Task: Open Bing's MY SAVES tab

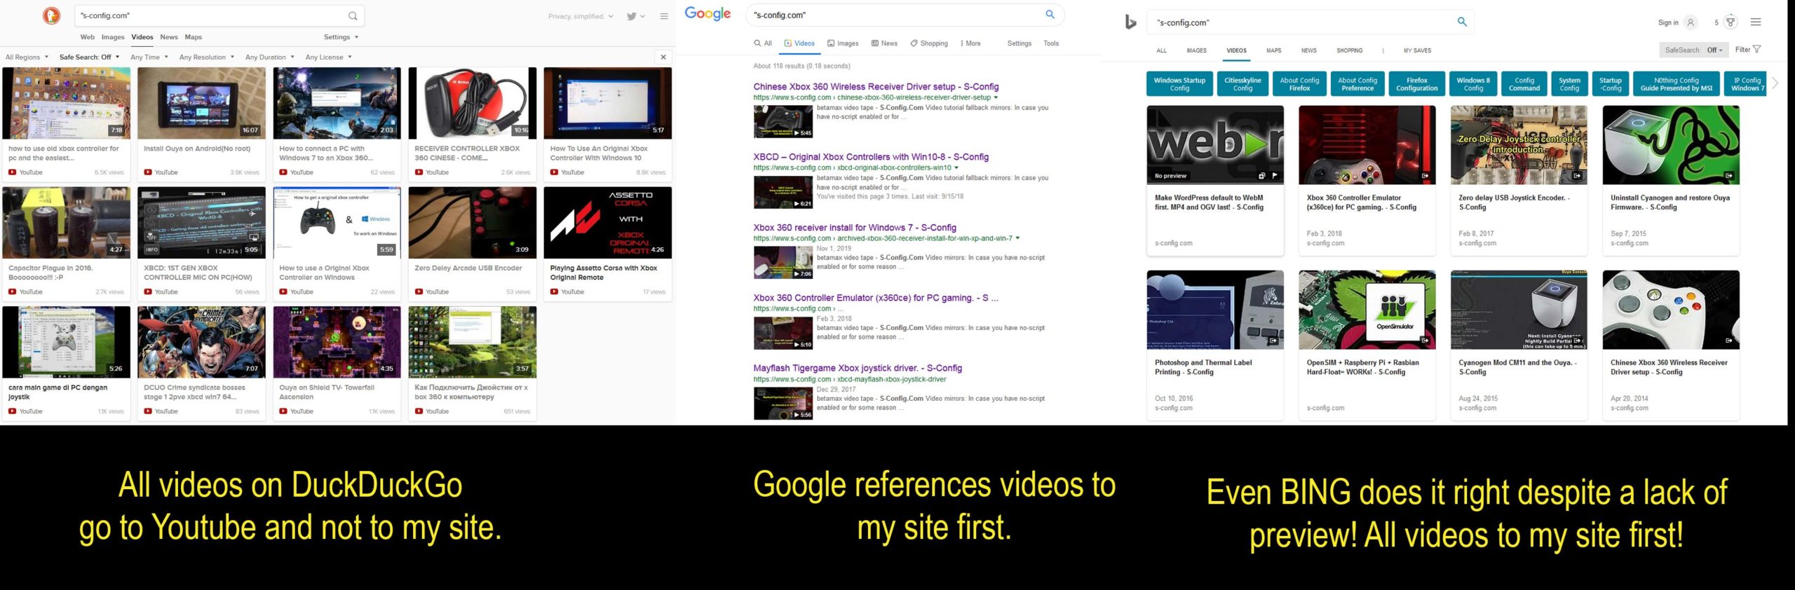Action: point(1417,50)
